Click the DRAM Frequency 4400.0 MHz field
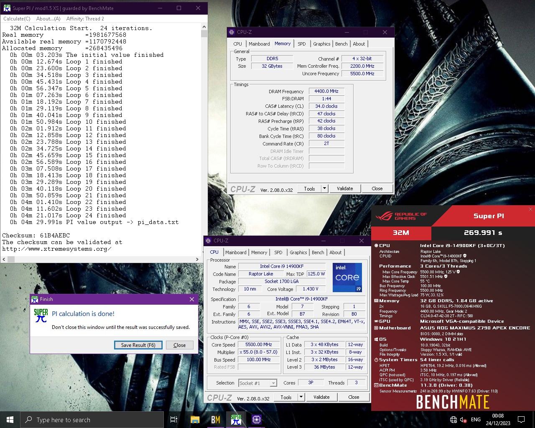This screenshot has width=535, height=428. 326,92
